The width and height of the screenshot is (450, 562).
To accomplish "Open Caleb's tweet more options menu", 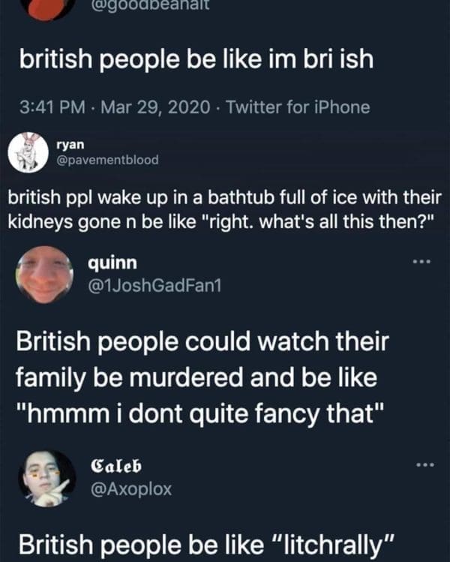I will click(425, 465).
